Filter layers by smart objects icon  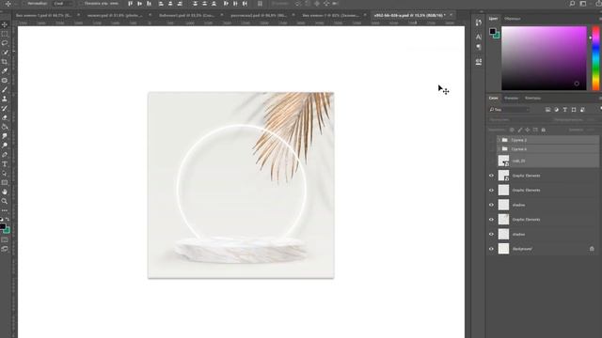tap(582, 110)
